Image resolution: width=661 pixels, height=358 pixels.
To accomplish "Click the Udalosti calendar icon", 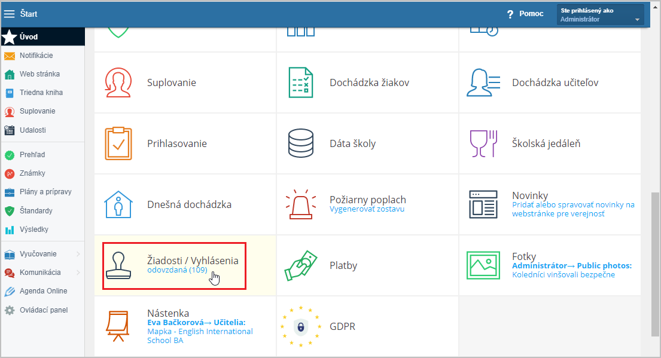I will 10,130.
